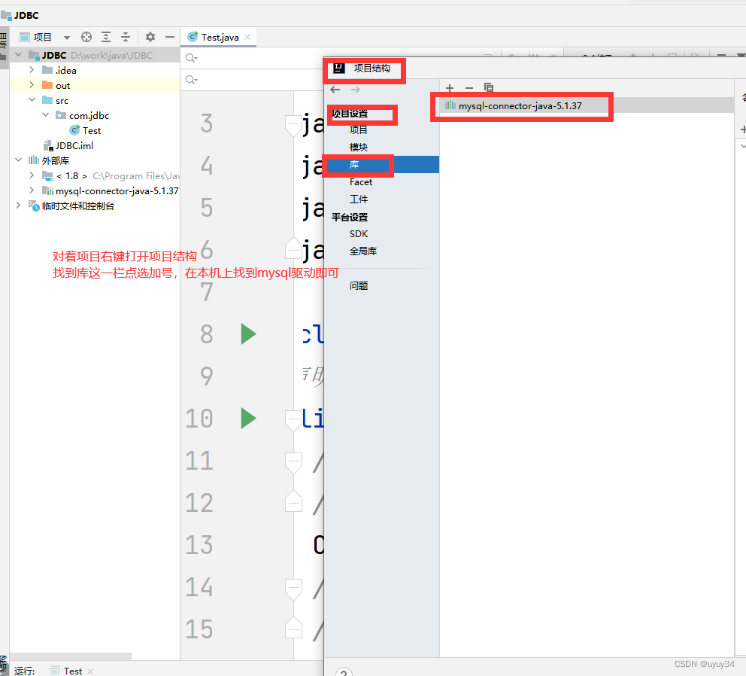
Task: Click the remove library minus icon
Action: tap(468, 88)
